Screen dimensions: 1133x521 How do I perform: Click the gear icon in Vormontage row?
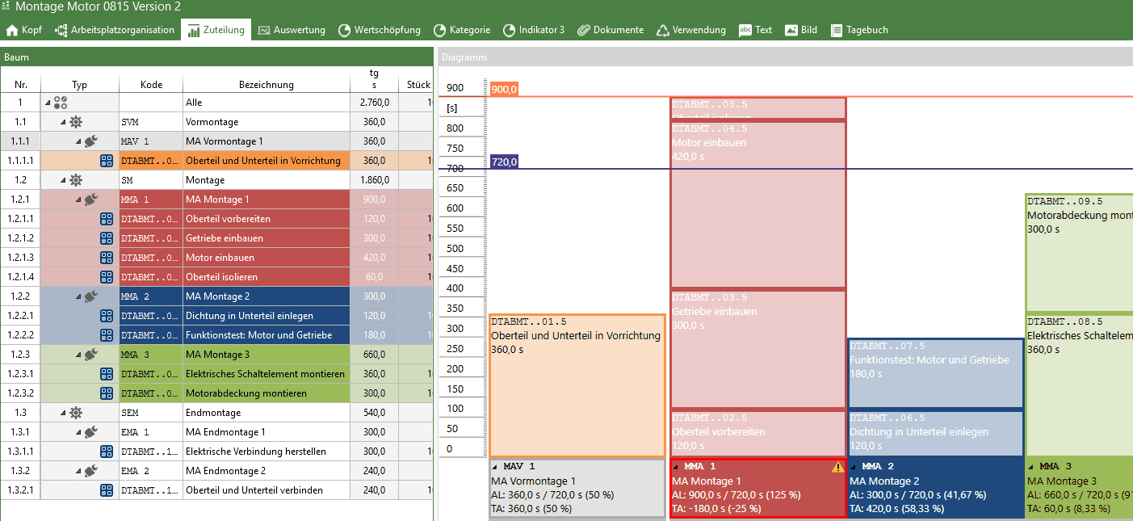pyautogui.click(x=76, y=122)
